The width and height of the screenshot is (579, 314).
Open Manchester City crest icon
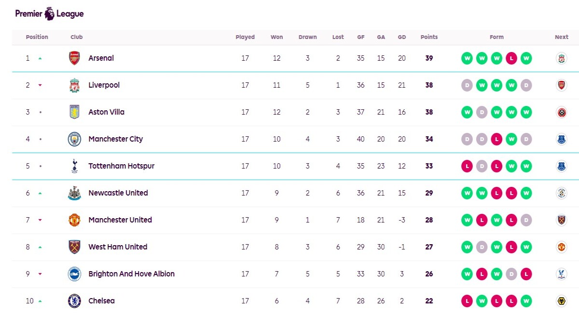pyautogui.click(x=74, y=139)
